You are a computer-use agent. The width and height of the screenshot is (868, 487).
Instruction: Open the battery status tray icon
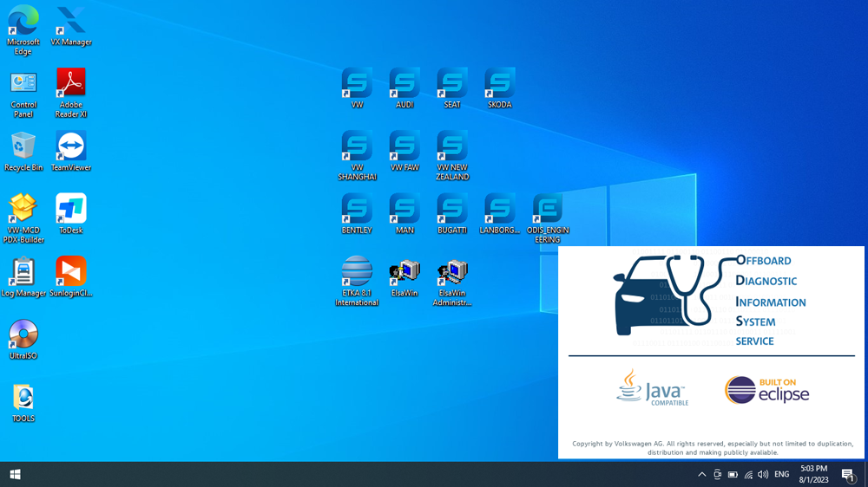(x=733, y=474)
